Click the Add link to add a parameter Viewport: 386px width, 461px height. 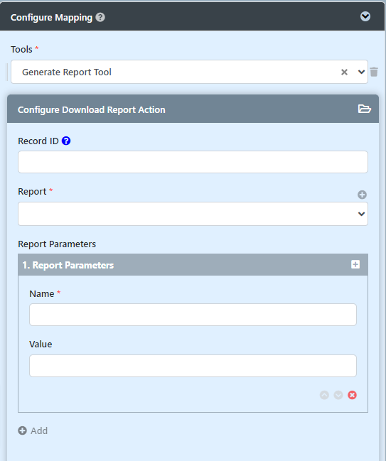click(x=33, y=430)
